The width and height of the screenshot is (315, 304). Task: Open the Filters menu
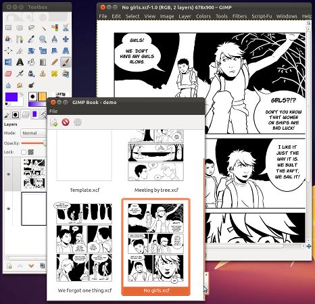(x=239, y=16)
